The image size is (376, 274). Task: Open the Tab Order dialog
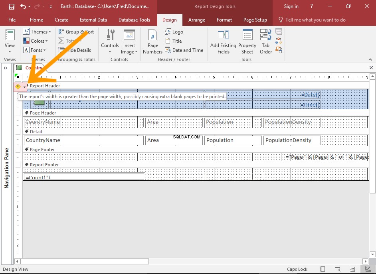click(266, 41)
